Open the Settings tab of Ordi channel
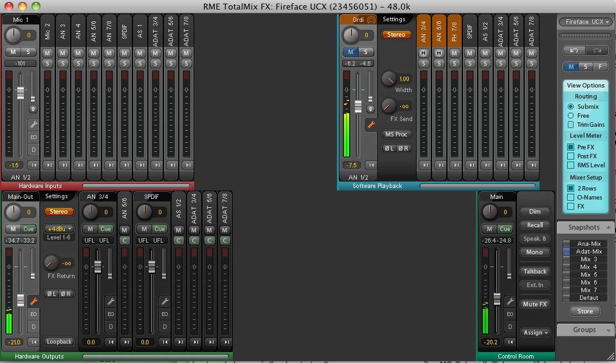Image resolution: width=616 pixels, height=363 pixels. click(394, 19)
